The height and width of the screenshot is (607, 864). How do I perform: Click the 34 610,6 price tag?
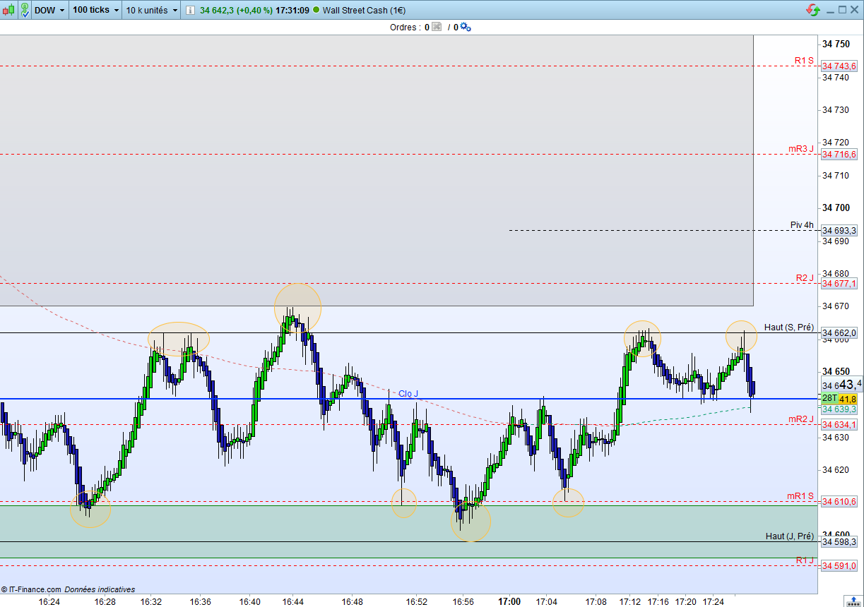pos(839,502)
